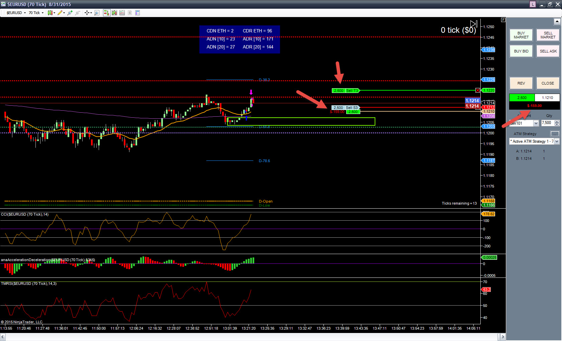The image size is (562, 341).
Task: Click the CDN ETH / ADR info box
Action: pyautogui.click(x=240, y=39)
